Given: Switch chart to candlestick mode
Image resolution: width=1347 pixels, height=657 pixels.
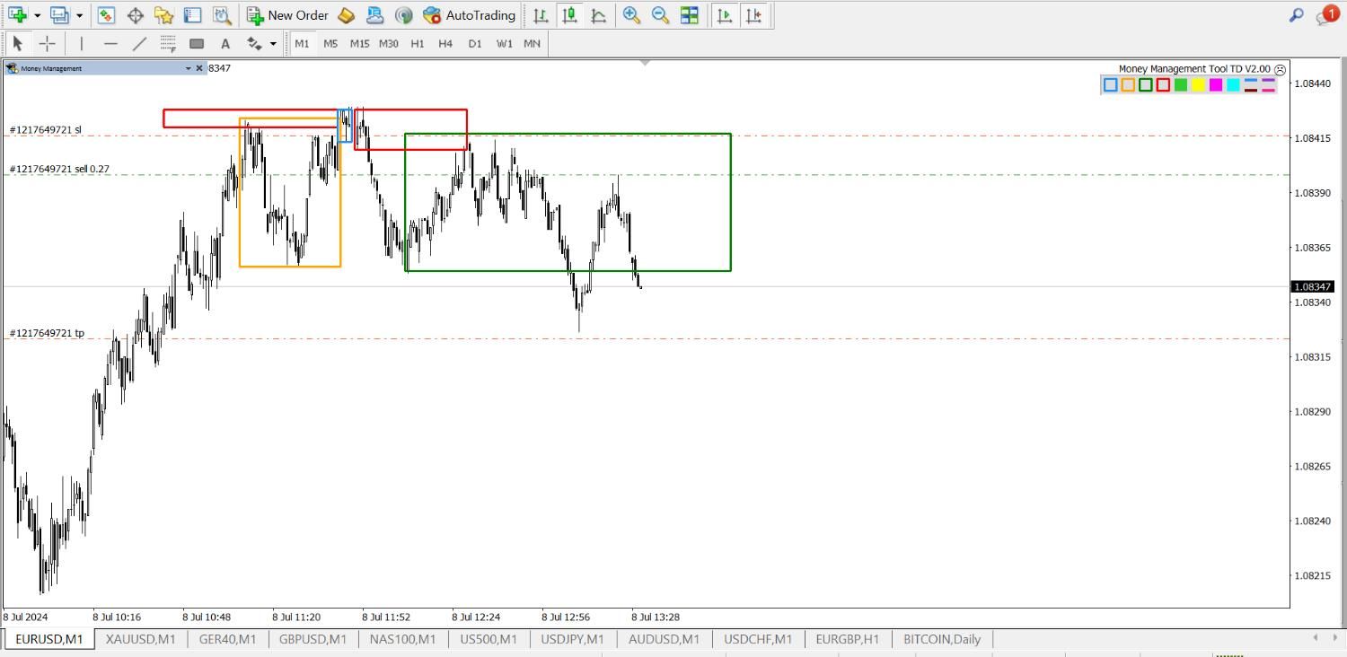Looking at the screenshot, I should (569, 15).
